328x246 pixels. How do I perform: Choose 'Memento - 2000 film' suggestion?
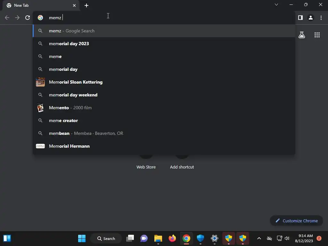(x=164, y=108)
